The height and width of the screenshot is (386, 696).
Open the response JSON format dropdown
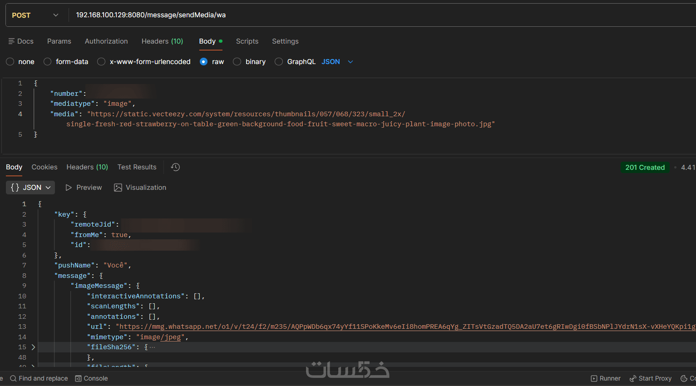[30, 188]
